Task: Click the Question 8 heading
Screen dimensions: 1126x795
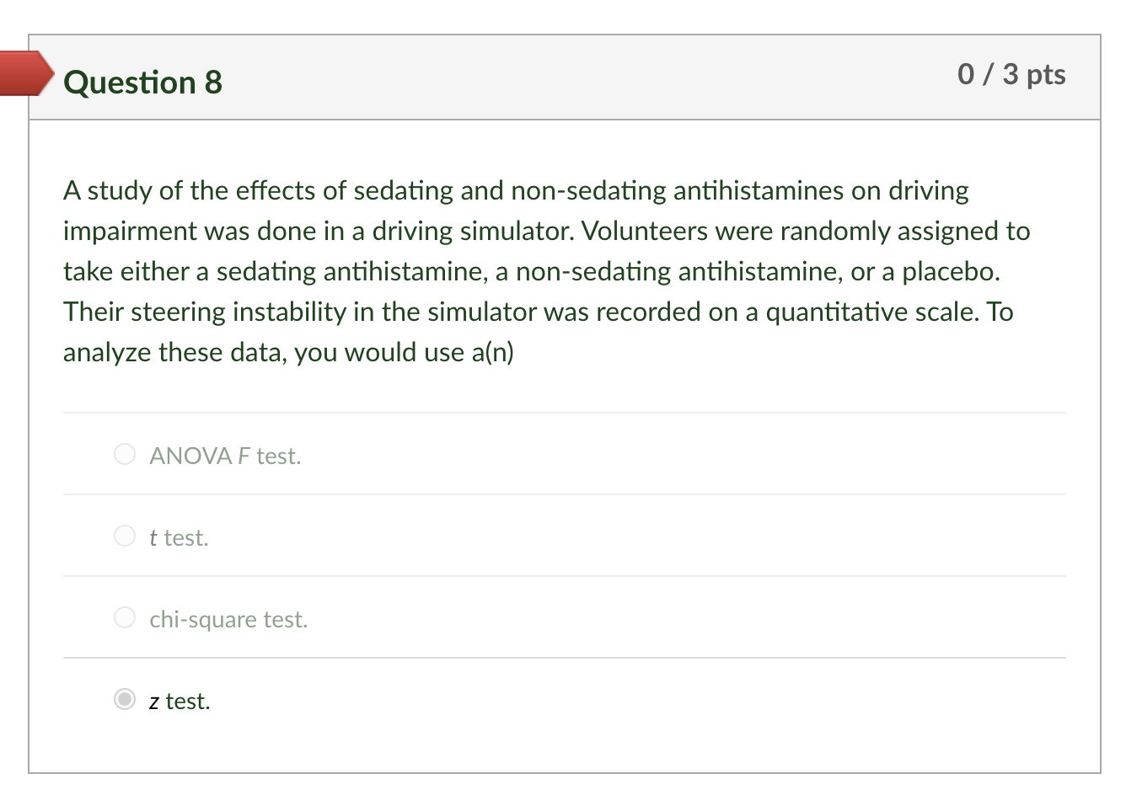Action: coord(142,82)
